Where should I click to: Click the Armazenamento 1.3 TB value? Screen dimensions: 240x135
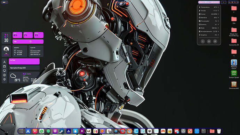(x=215, y=31)
